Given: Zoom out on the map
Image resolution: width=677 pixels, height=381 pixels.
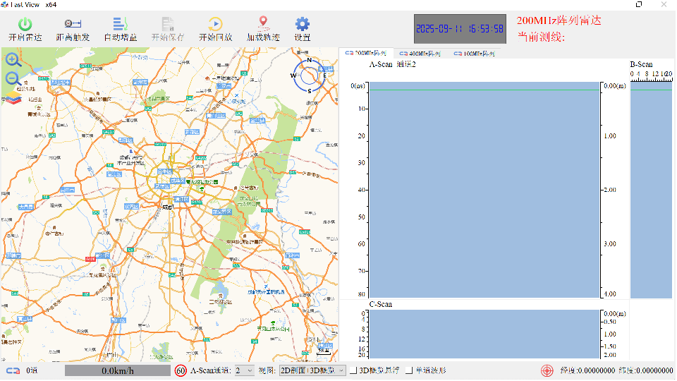Looking at the screenshot, I should (x=13, y=78).
